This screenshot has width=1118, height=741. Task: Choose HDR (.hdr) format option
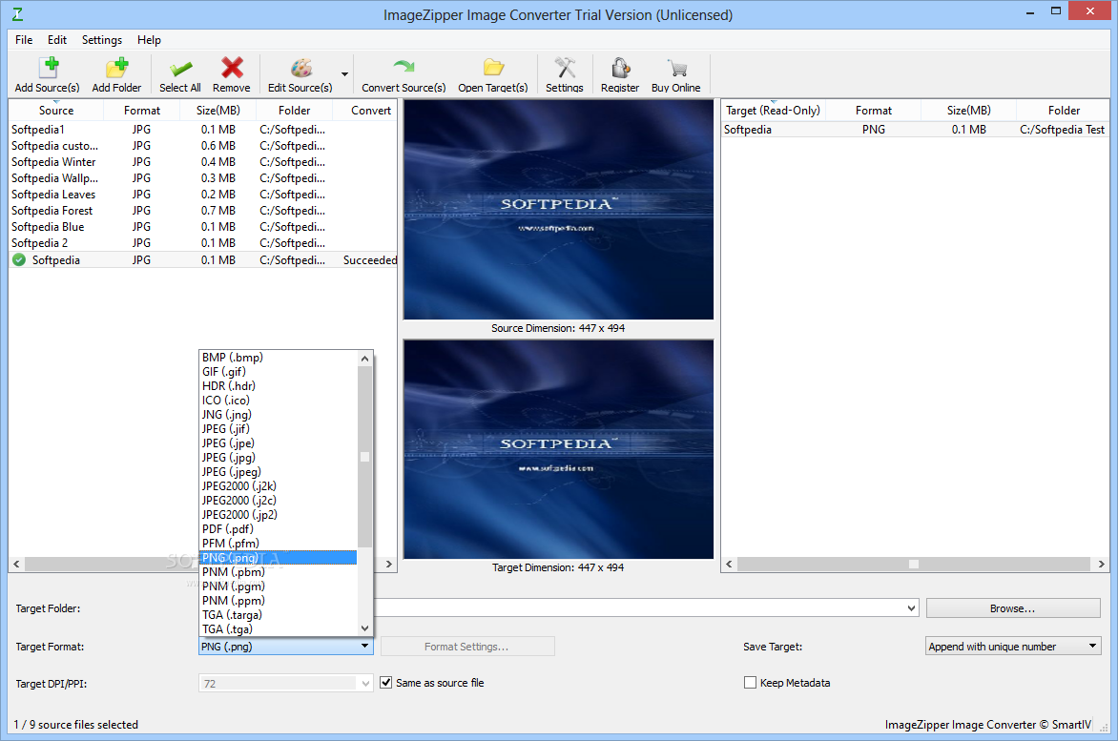pos(279,385)
